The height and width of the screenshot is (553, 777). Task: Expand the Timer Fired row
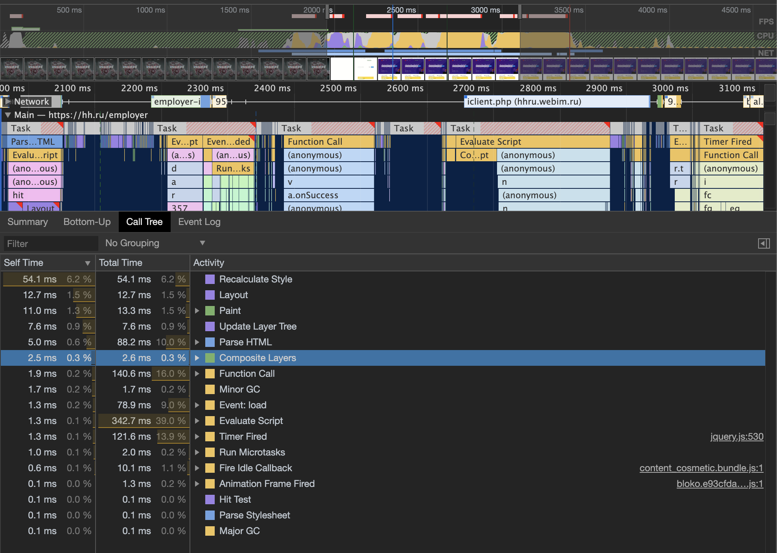point(197,437)
